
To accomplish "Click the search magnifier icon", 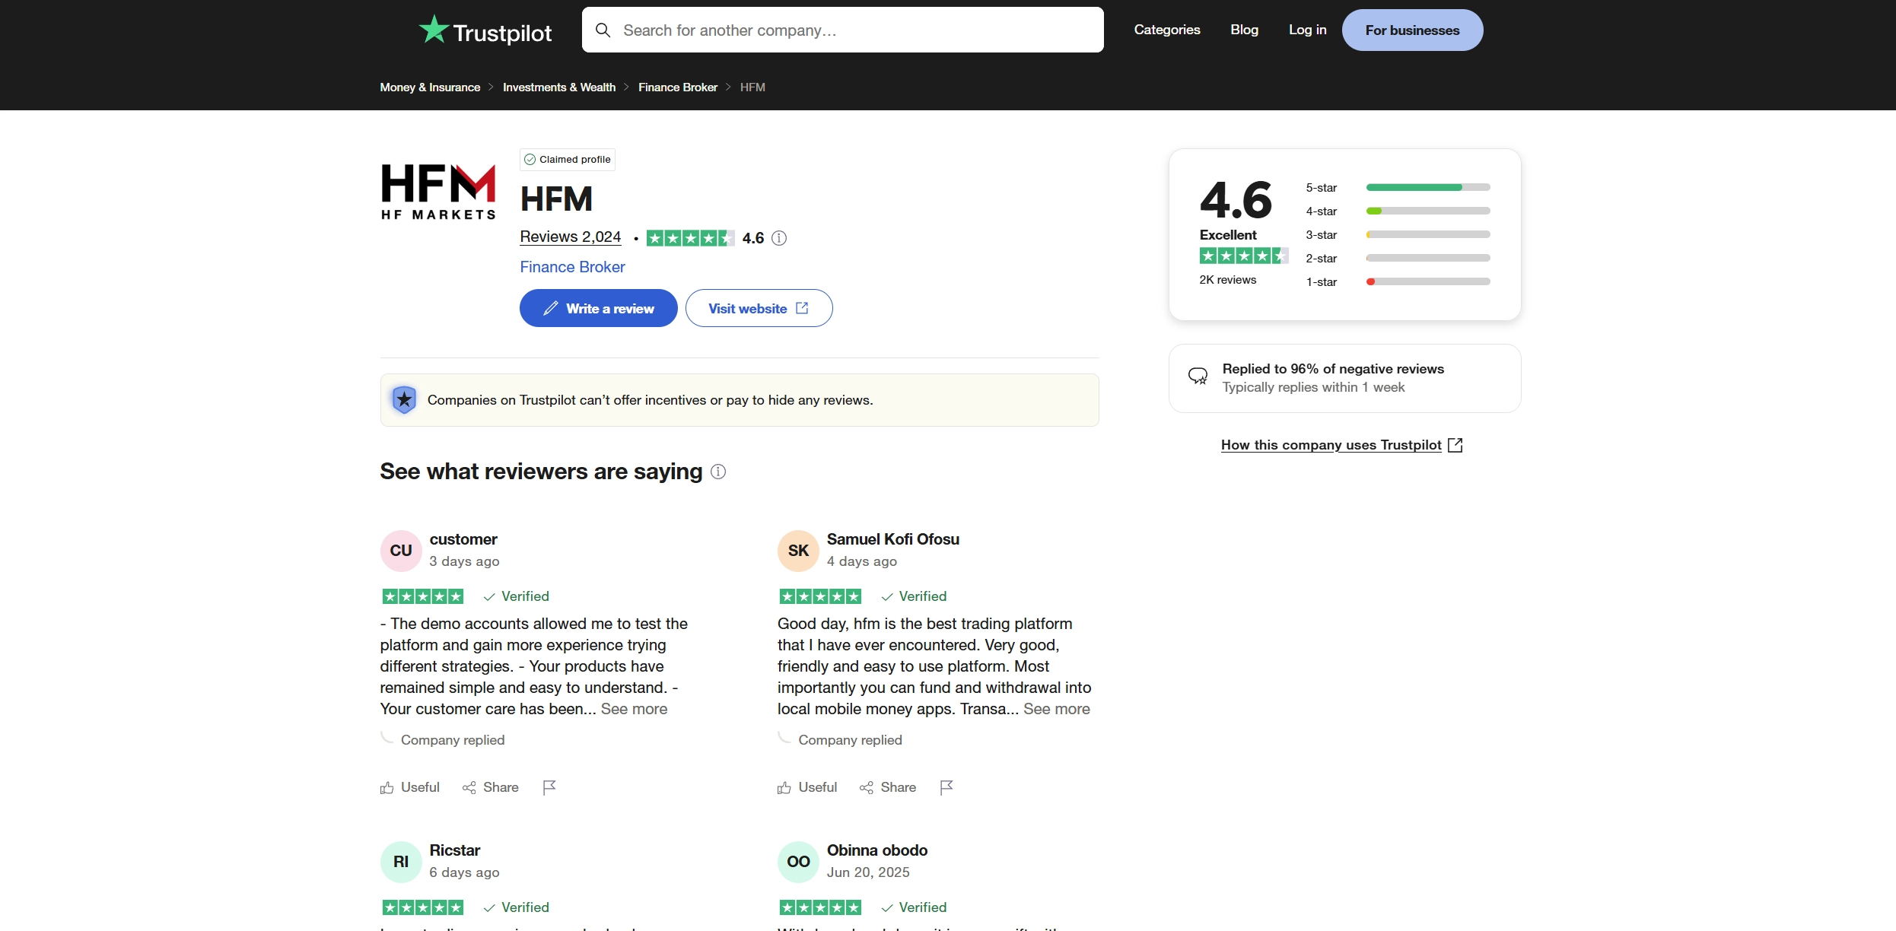I will [603, 30].
